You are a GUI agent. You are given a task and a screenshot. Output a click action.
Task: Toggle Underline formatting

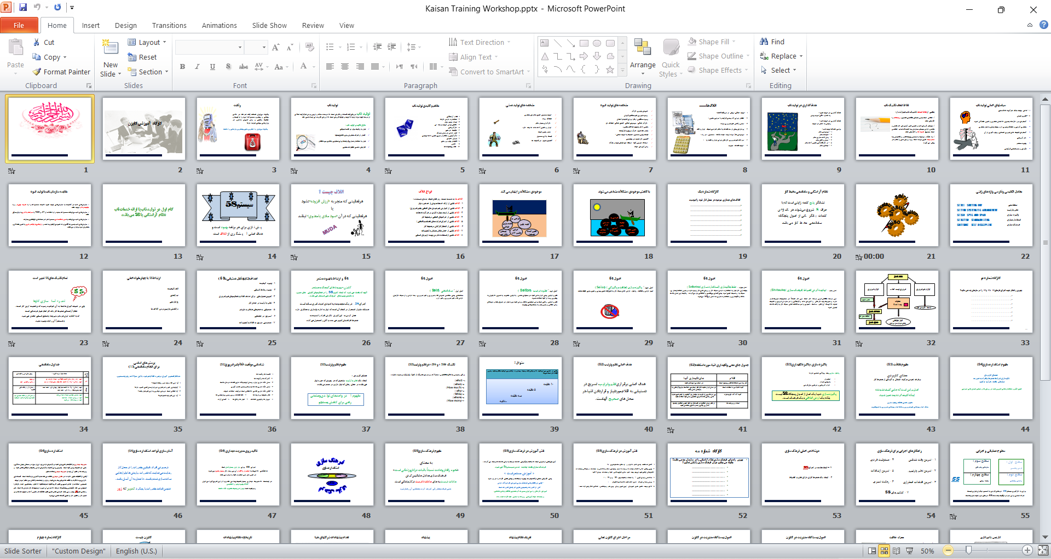(x=212, y=66)
